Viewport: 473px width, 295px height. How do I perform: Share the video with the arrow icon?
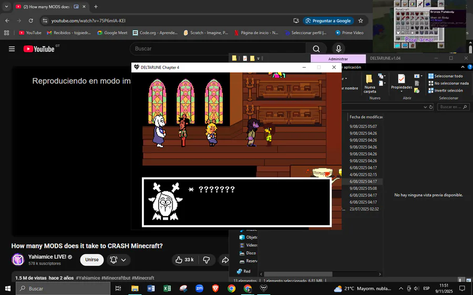[225, 260]
